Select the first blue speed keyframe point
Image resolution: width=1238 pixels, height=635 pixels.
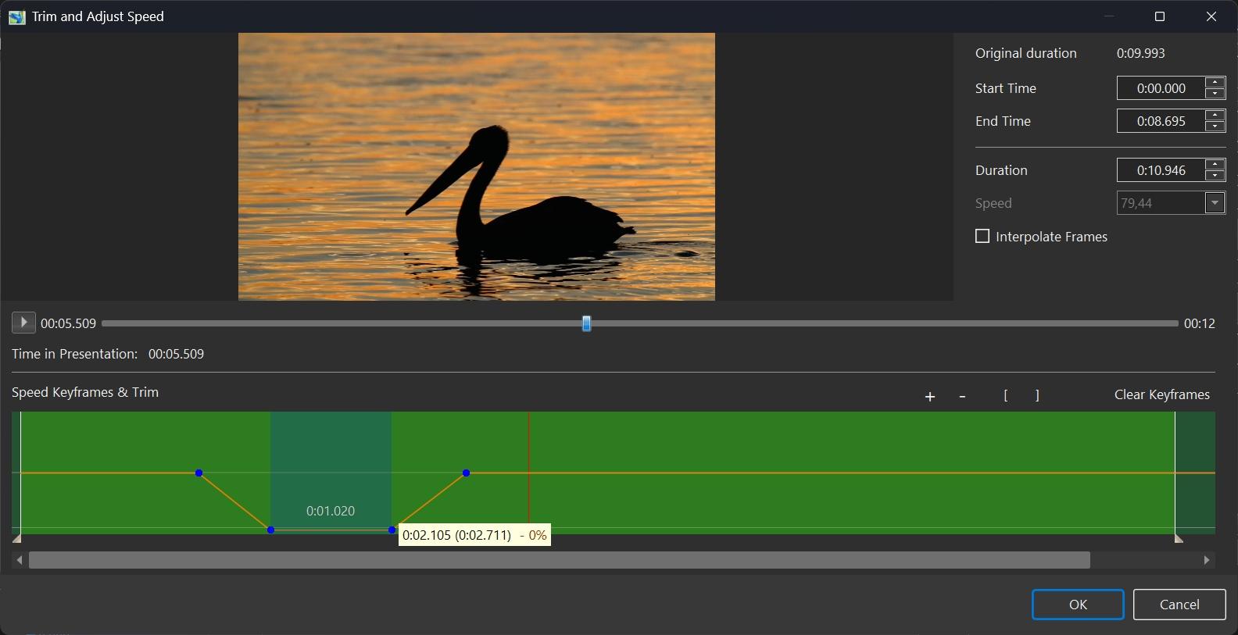click(199, 473)
